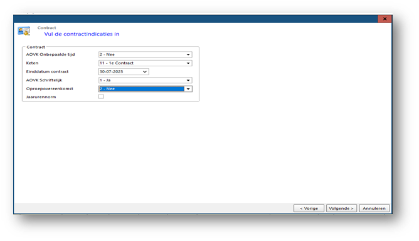Go back with the Vorige button
The width and height of the screenshot is (419, 241).
click(309, 208)
